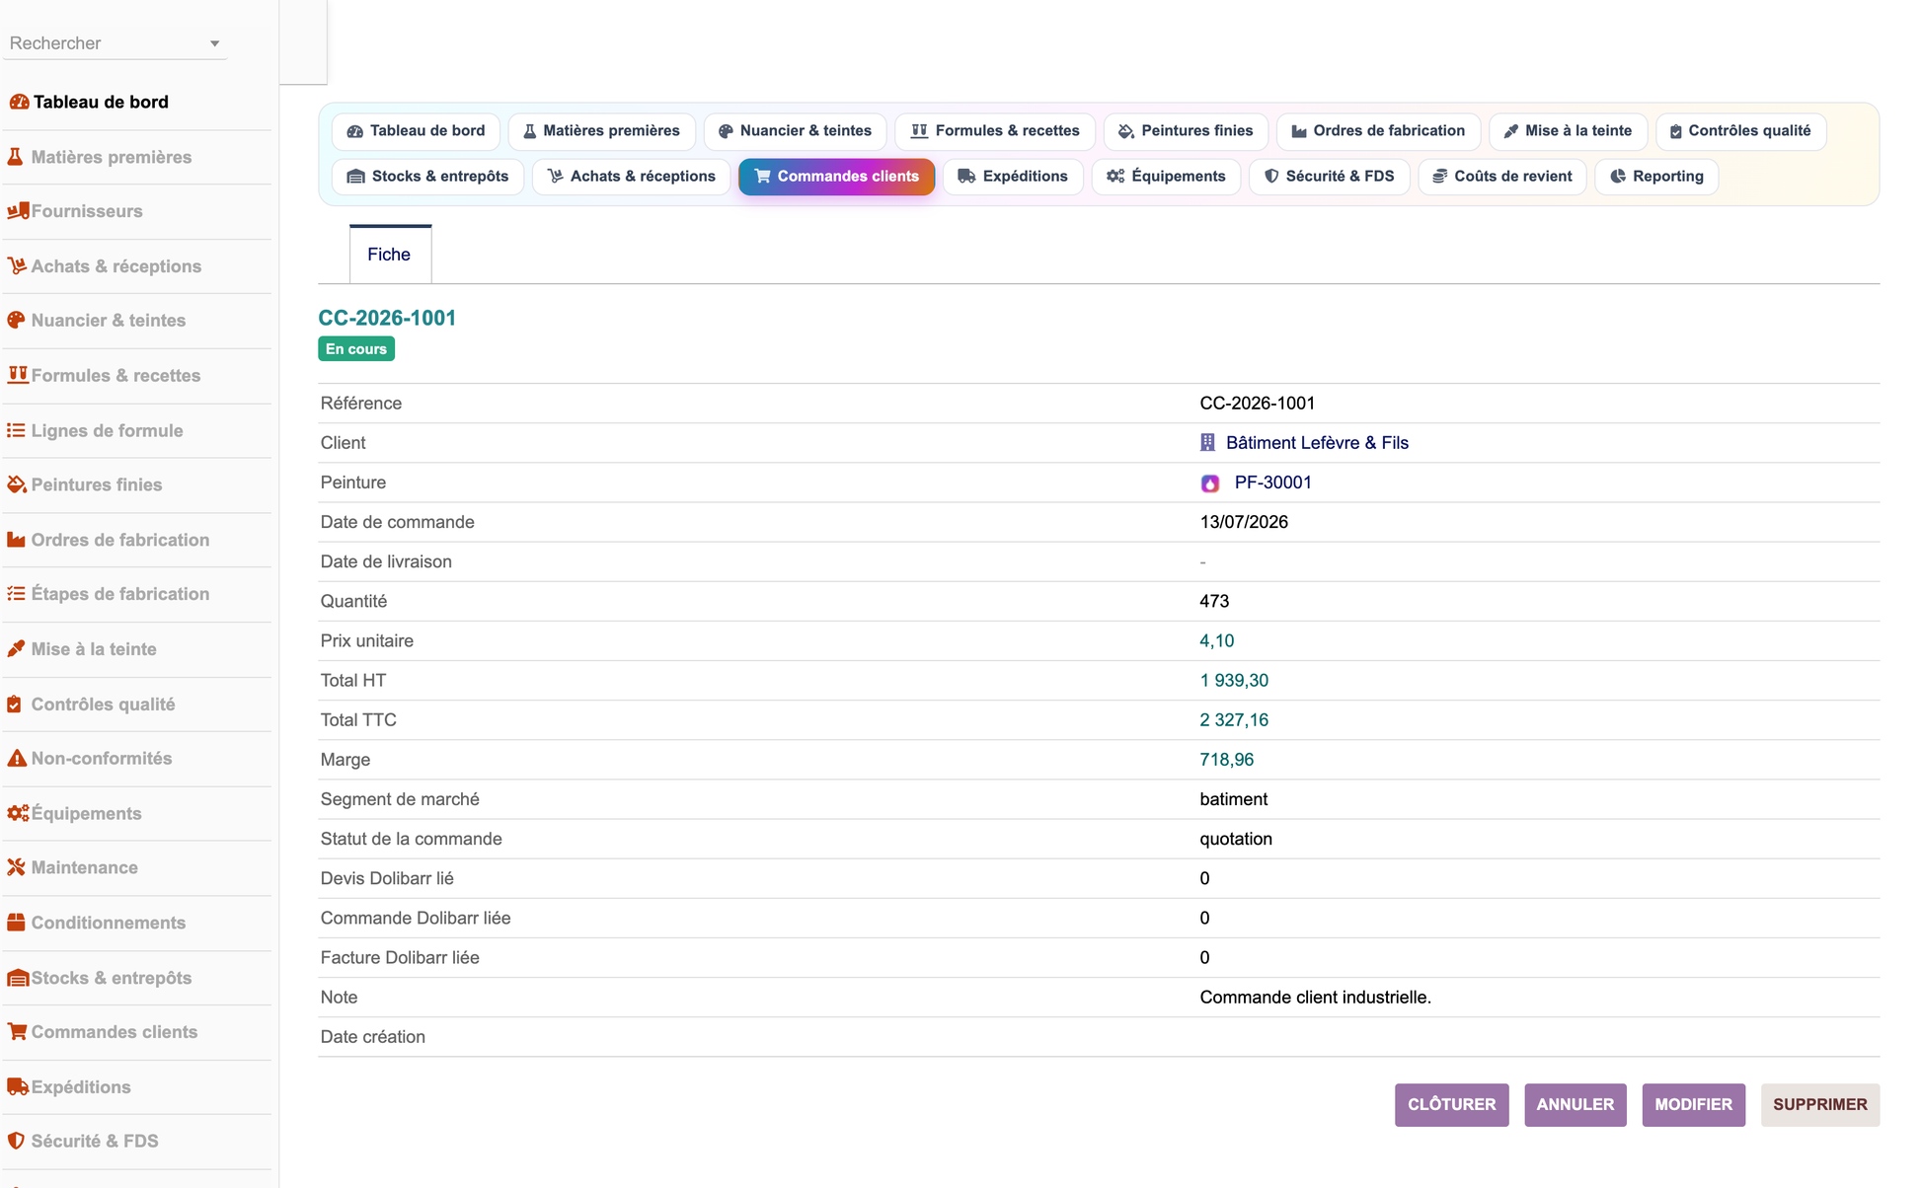Open Achats & réceptions in top navigation

(x=631, y=177)
